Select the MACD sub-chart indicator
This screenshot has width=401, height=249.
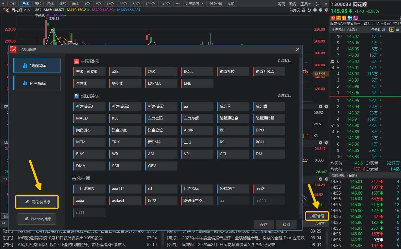tap(89, 118)
